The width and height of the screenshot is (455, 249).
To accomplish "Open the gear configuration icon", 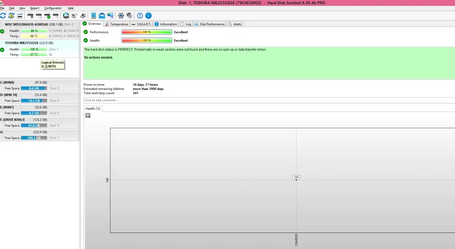I will pyautogui.click(x=121, y=15).
